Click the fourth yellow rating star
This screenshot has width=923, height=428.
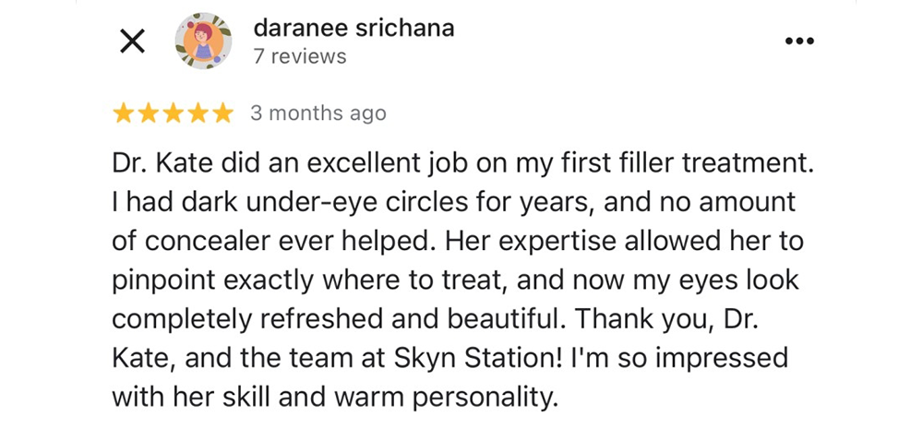(x=198, y=114)
